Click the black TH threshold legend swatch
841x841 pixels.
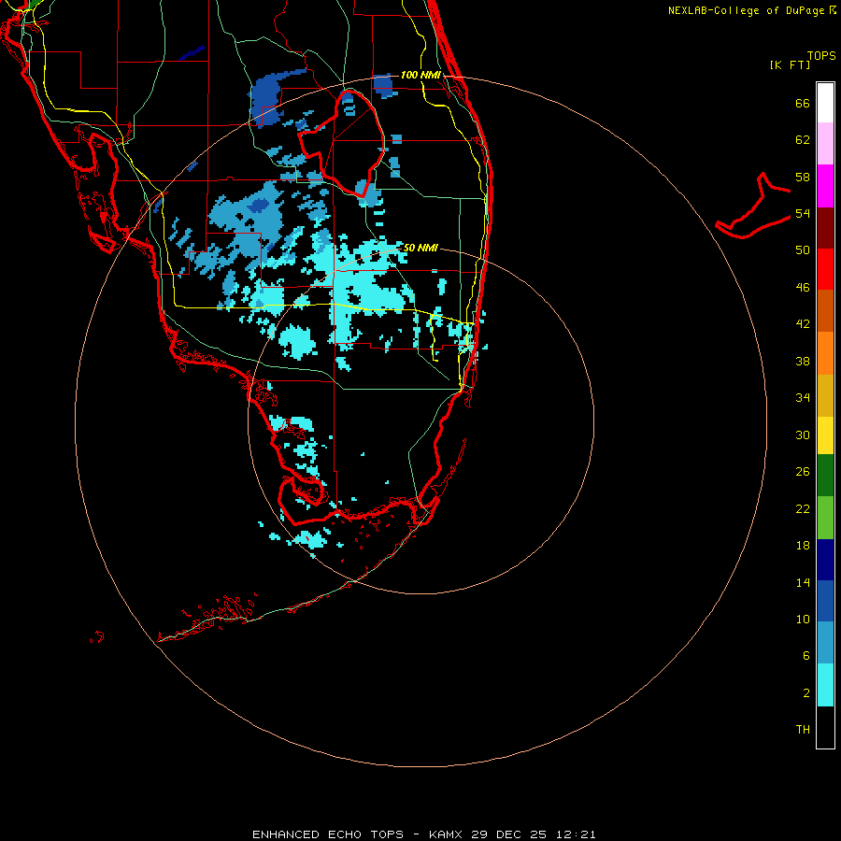pyautogui.click(x=825, y=727)
